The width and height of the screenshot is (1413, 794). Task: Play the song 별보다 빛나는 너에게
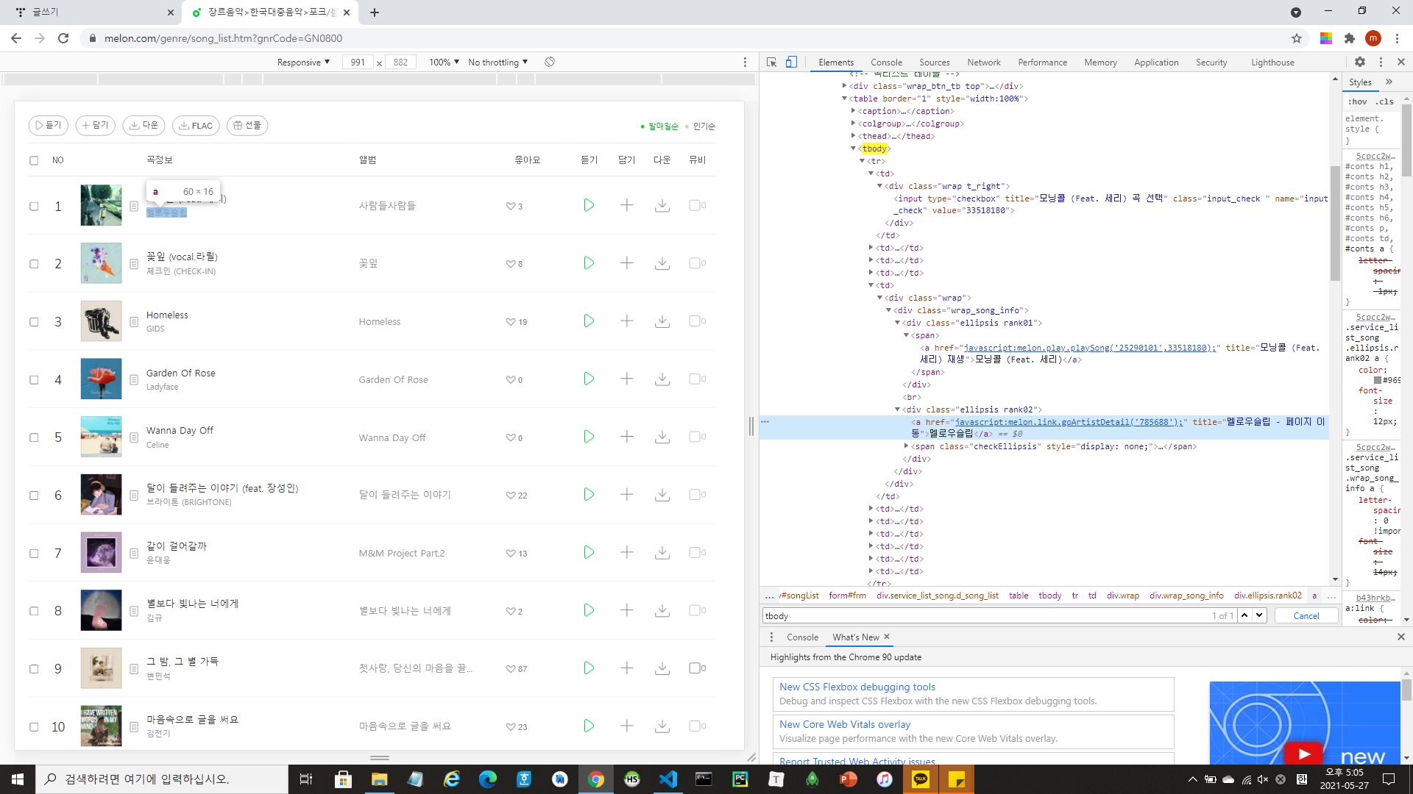tap(589, 611)
